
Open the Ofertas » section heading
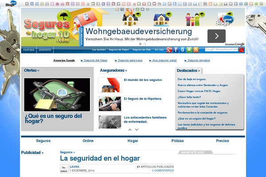31,70
